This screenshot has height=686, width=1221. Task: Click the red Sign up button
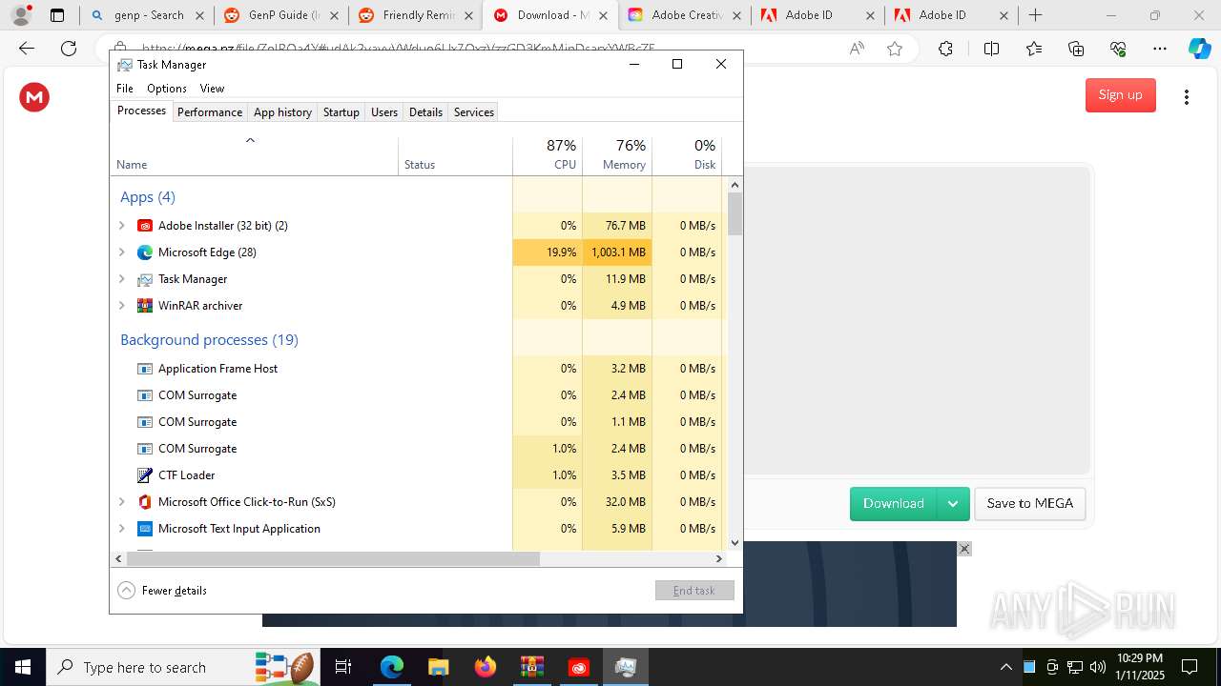click(x=1121, y=95)
